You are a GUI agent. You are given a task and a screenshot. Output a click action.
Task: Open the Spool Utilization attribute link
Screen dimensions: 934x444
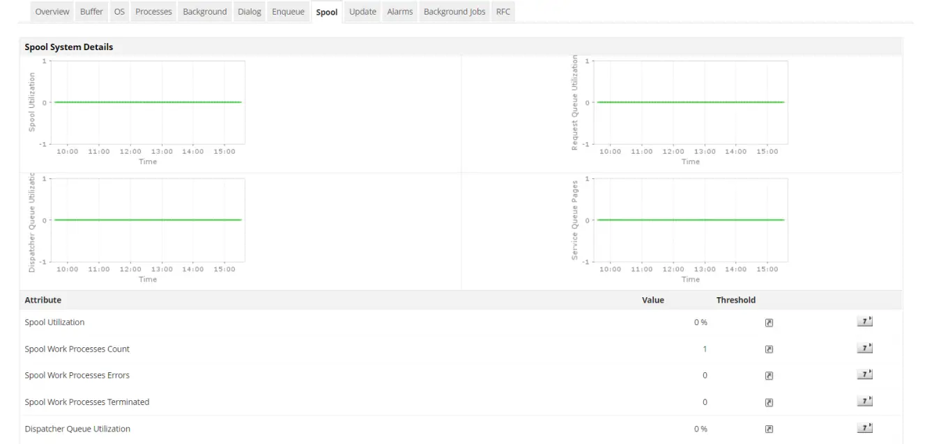pyautogui.click(x=53, y=322)
